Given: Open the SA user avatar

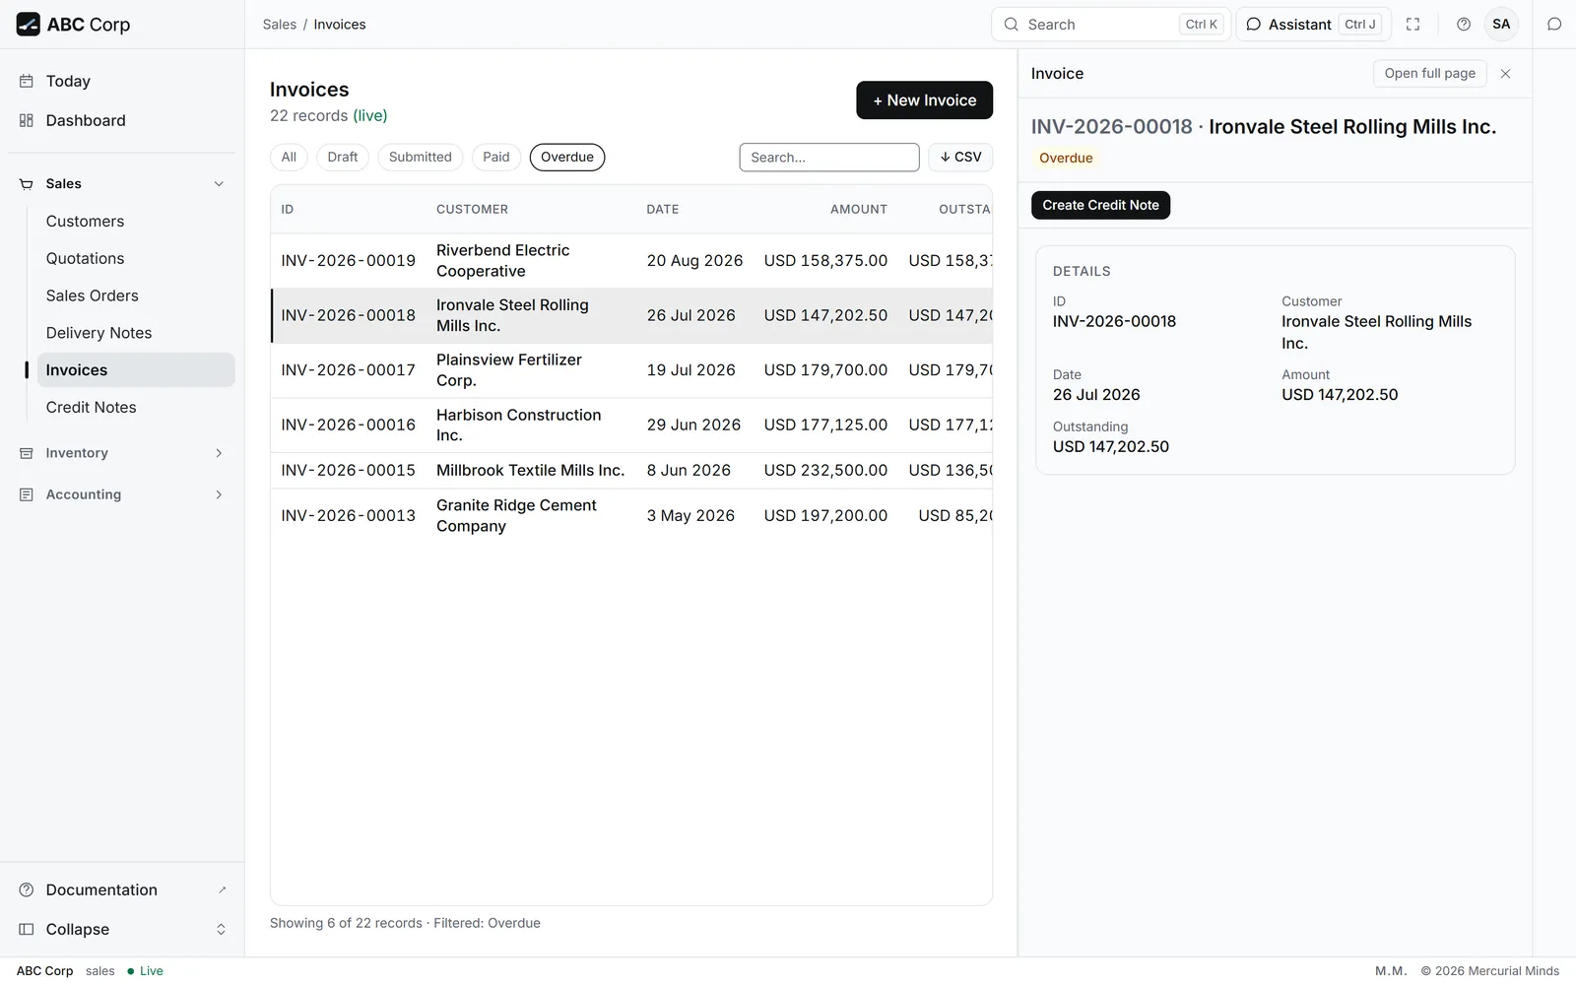Looking at the screenshot, I should [x=1501, y=25].
